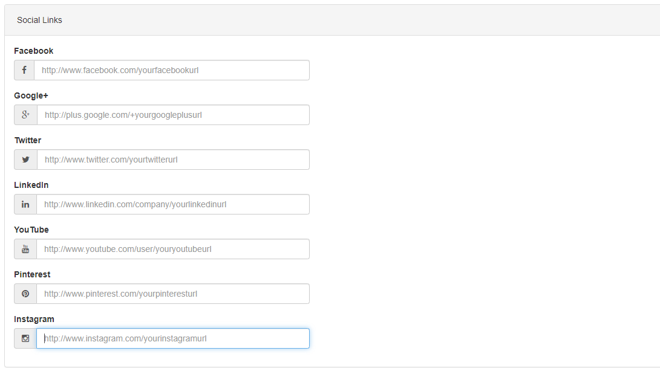660x371 pixels.
Task: Click the Twitter bird icon
Action: [25, 160]
